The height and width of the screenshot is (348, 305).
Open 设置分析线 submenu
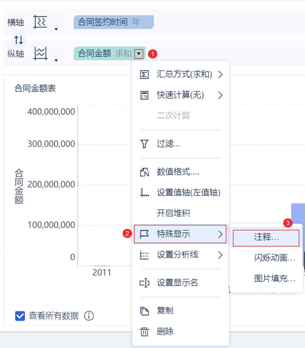point(180,255)
